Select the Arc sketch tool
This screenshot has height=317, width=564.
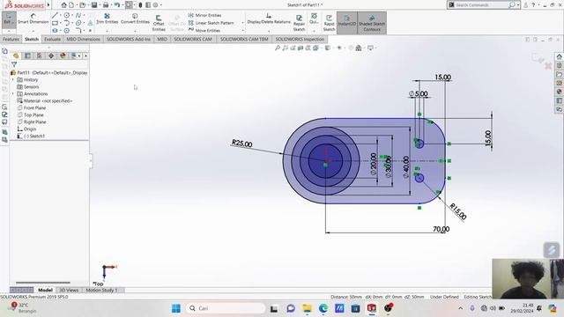[67, 23]
